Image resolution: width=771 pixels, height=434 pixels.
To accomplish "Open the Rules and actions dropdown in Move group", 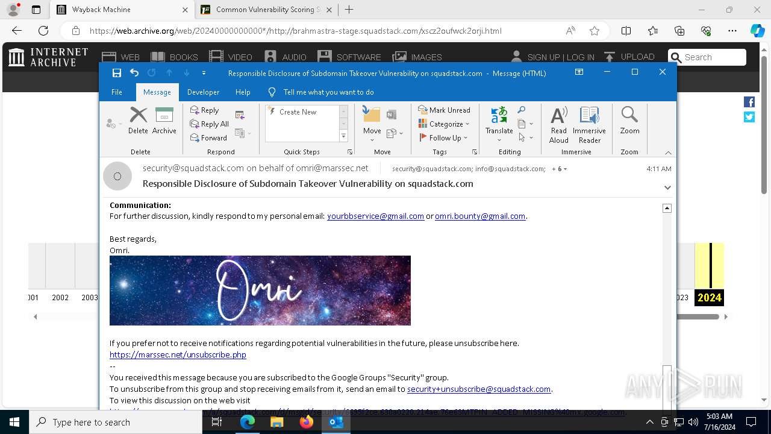I will coord(395,133).
